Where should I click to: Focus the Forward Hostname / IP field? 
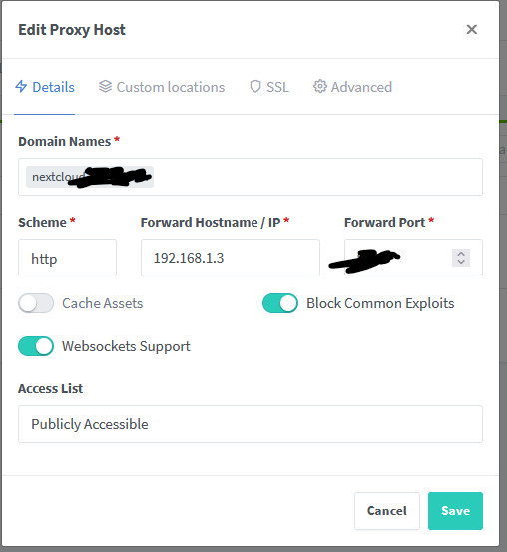click(231, 258)
